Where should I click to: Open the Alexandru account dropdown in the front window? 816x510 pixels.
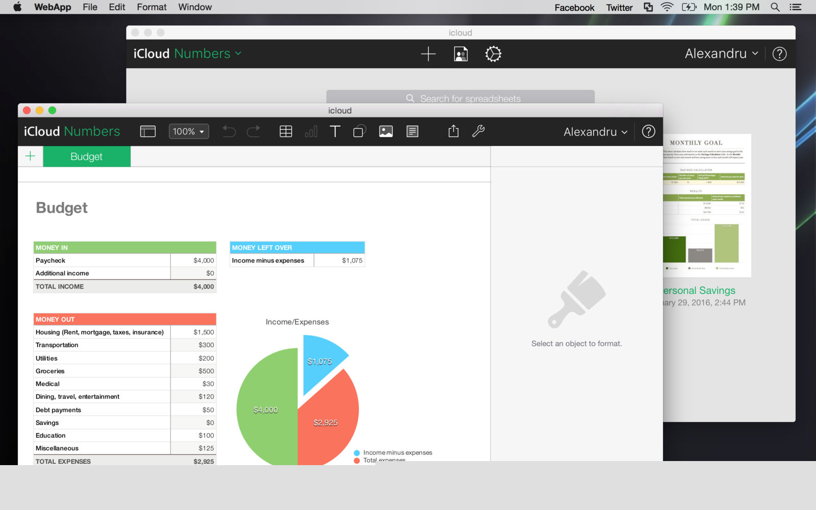pos(595,132)
